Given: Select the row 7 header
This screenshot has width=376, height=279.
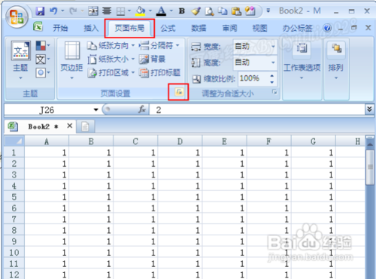Looking at the screenshot, I should [x=14, y=219].
